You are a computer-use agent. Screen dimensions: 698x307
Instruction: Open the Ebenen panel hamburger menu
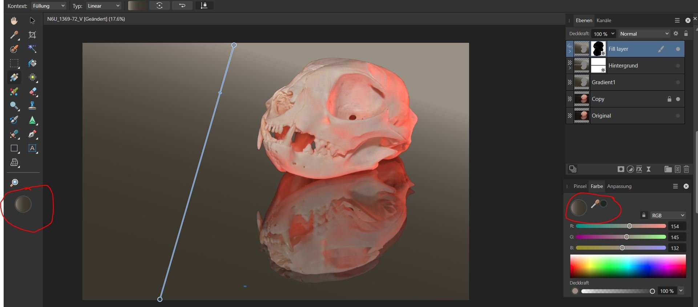pyautogui.click(x=677, y=20)
